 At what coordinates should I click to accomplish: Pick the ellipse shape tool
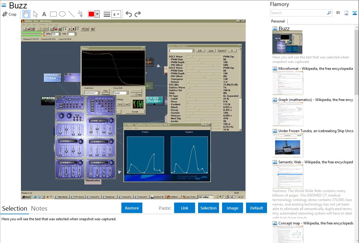(62, 14)
